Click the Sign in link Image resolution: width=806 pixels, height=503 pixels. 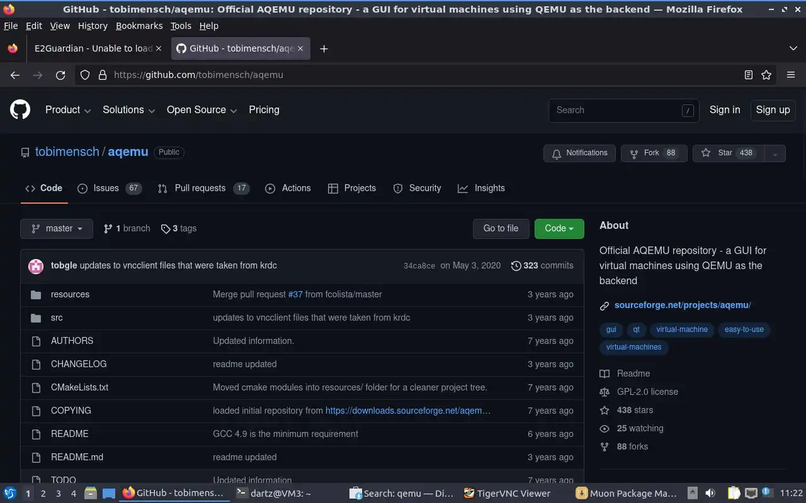tap(725, 110)
